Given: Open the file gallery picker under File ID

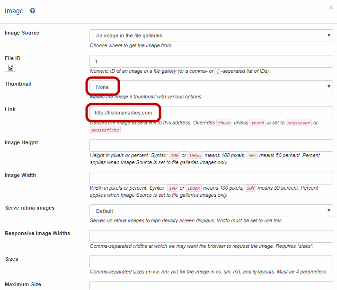Looking at the screenshot, I should [x=10, y=68].
